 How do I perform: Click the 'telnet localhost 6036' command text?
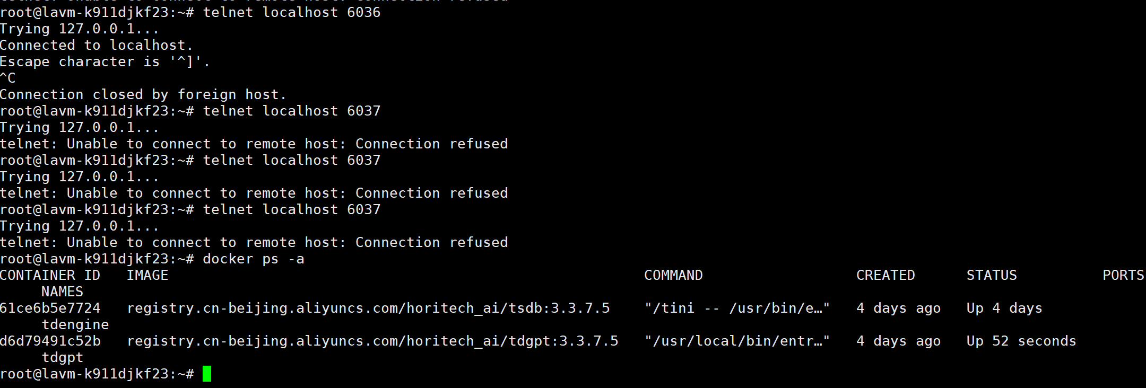click(291, 12)
